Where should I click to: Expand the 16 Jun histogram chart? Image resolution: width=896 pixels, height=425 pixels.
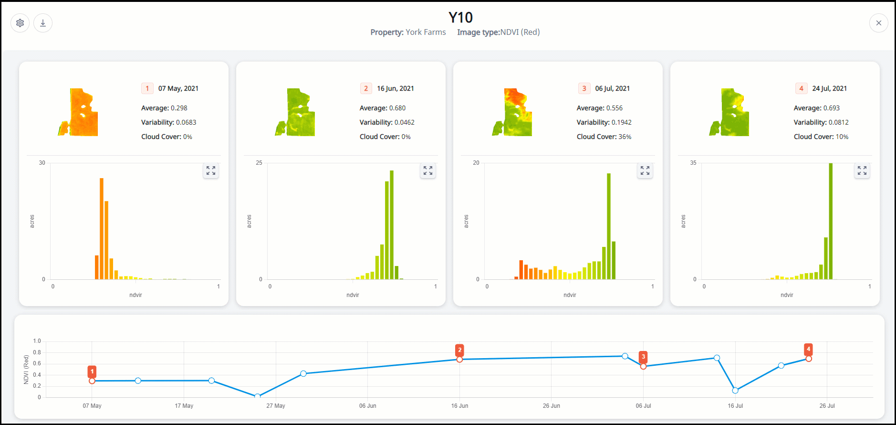click(x=428, y=170)
